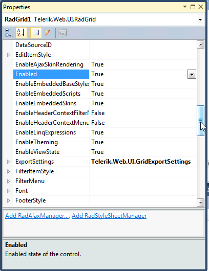Image resolution: width=209 pixels, height=271 pixels.
Task: Expand the ExportSettings property
Action: [x=8, y=162]
